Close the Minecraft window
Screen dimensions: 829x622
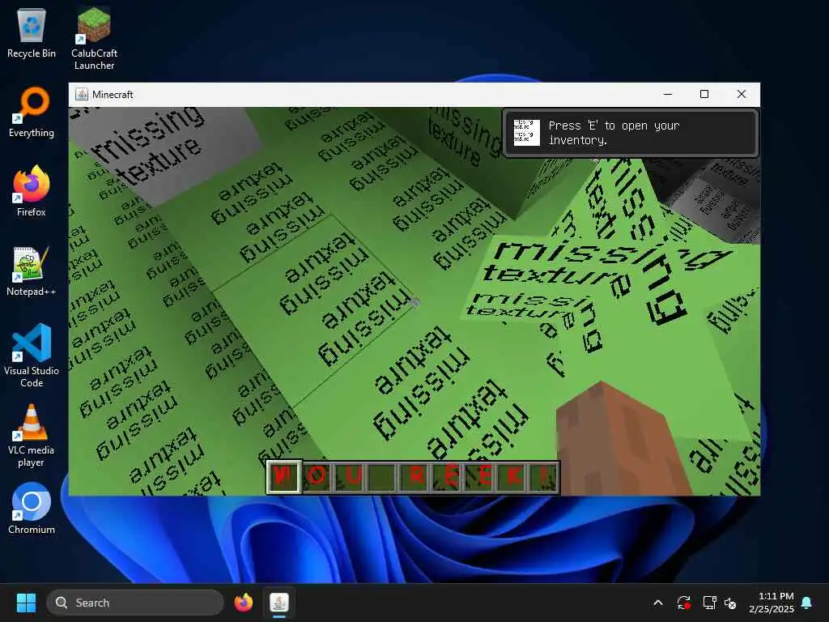pyautogui.click(x=742, y=94)
